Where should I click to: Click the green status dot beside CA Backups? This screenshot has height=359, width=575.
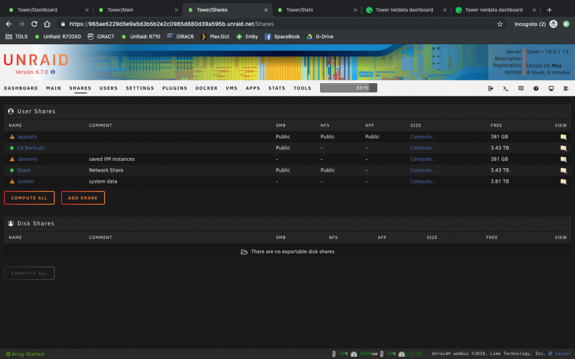[x=11, y=148]
